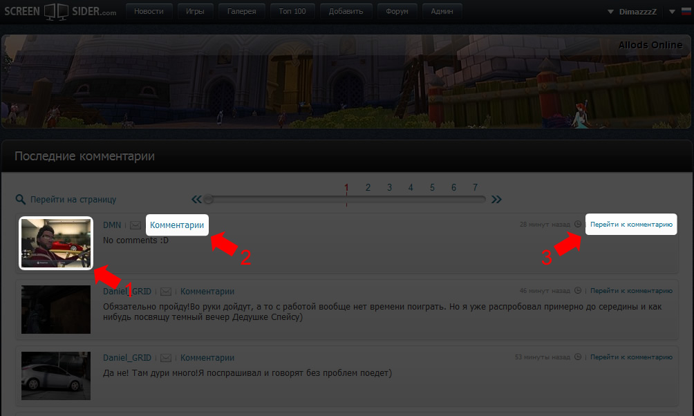Go to previous pages with double left arrow
The image size is (694, 416).
[x=196, y=199]
